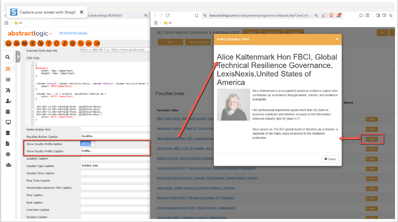Image resolution: width=398 pixels, height=222 pixels.
Task: Click the collapse up chevron button
Action: 382,33
